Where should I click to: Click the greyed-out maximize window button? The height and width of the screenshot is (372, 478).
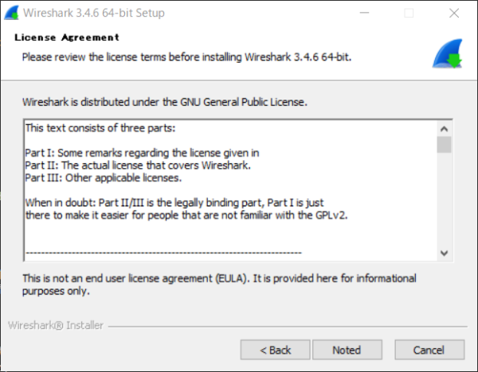(409, 13)
